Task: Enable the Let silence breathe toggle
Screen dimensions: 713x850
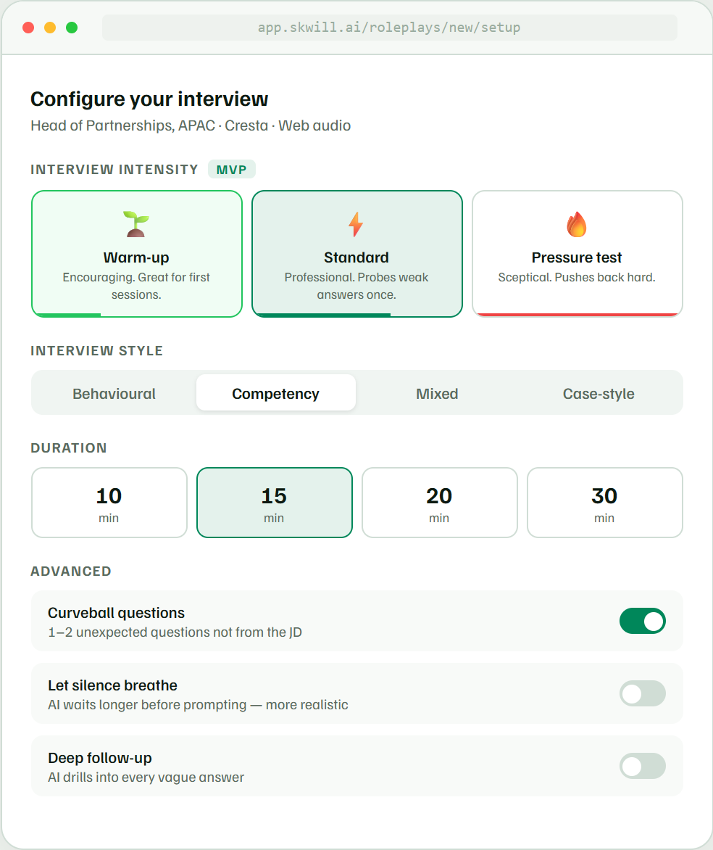Action: click(643, 693)
